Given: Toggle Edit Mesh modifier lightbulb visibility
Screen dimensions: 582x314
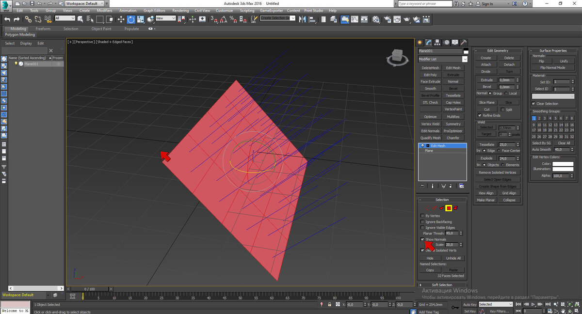Looking at the screenshot, I should tap(422, 146).
